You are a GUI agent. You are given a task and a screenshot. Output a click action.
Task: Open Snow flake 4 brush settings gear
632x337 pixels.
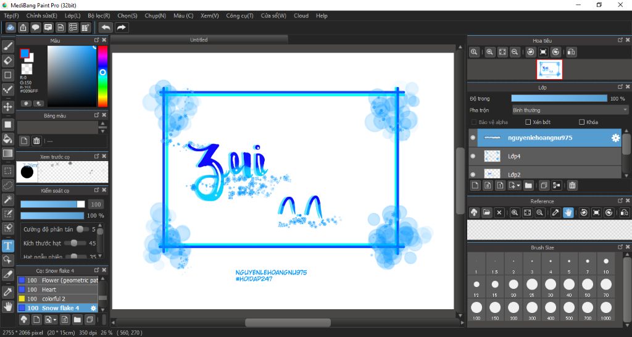[x=94, y=308]
